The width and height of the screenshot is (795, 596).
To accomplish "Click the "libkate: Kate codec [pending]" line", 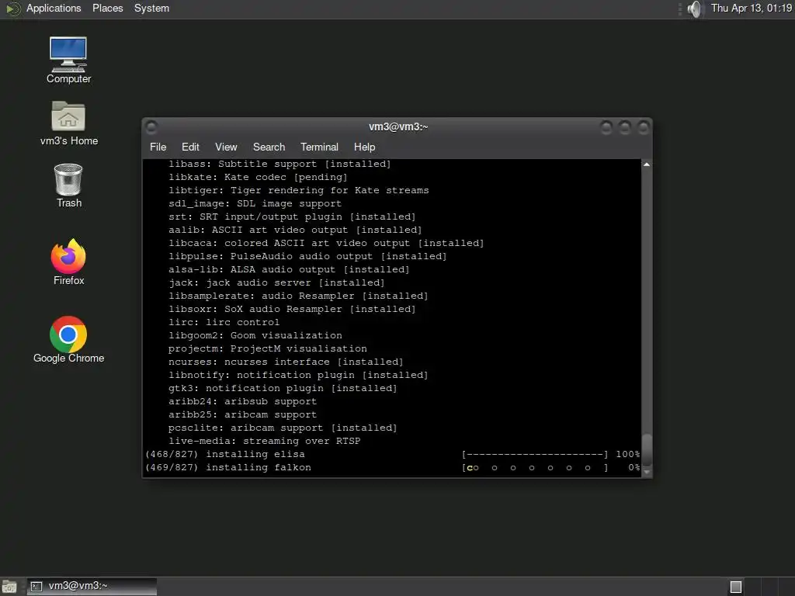I will tap(258, 177).
